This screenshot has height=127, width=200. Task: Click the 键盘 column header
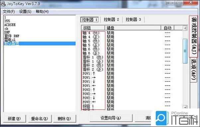[133, 28]
